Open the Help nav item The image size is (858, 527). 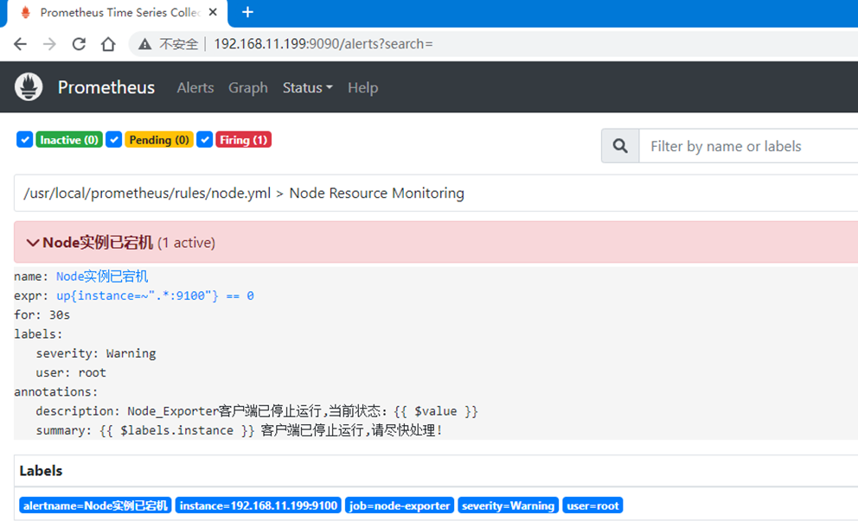tap(362, 87)
